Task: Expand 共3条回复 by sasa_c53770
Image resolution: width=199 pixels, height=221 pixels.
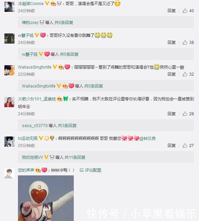Action: coord(67,126)
